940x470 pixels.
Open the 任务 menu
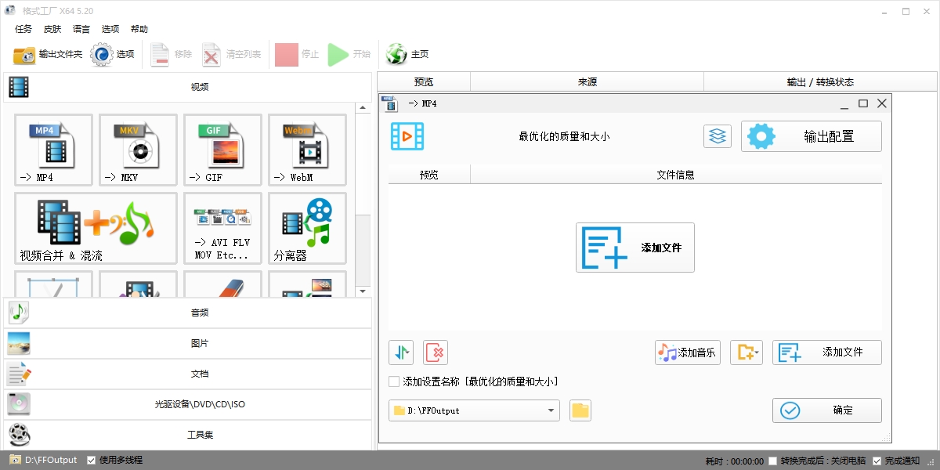point(23,29)
